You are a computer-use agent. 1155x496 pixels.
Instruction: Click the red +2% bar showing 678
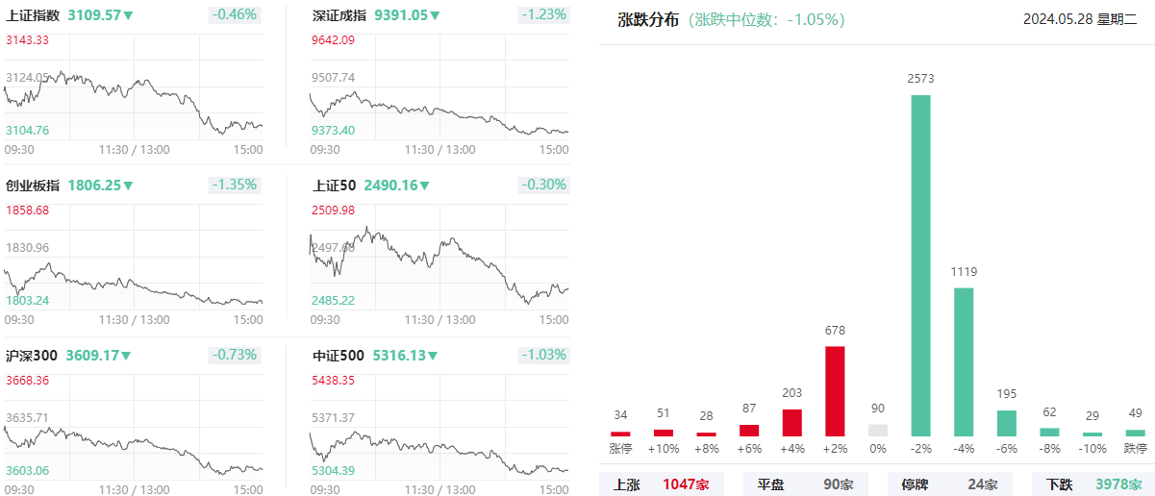click(x=835, y=391)
